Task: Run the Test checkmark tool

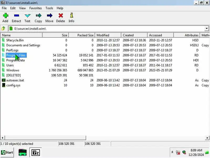Action: 28,16
